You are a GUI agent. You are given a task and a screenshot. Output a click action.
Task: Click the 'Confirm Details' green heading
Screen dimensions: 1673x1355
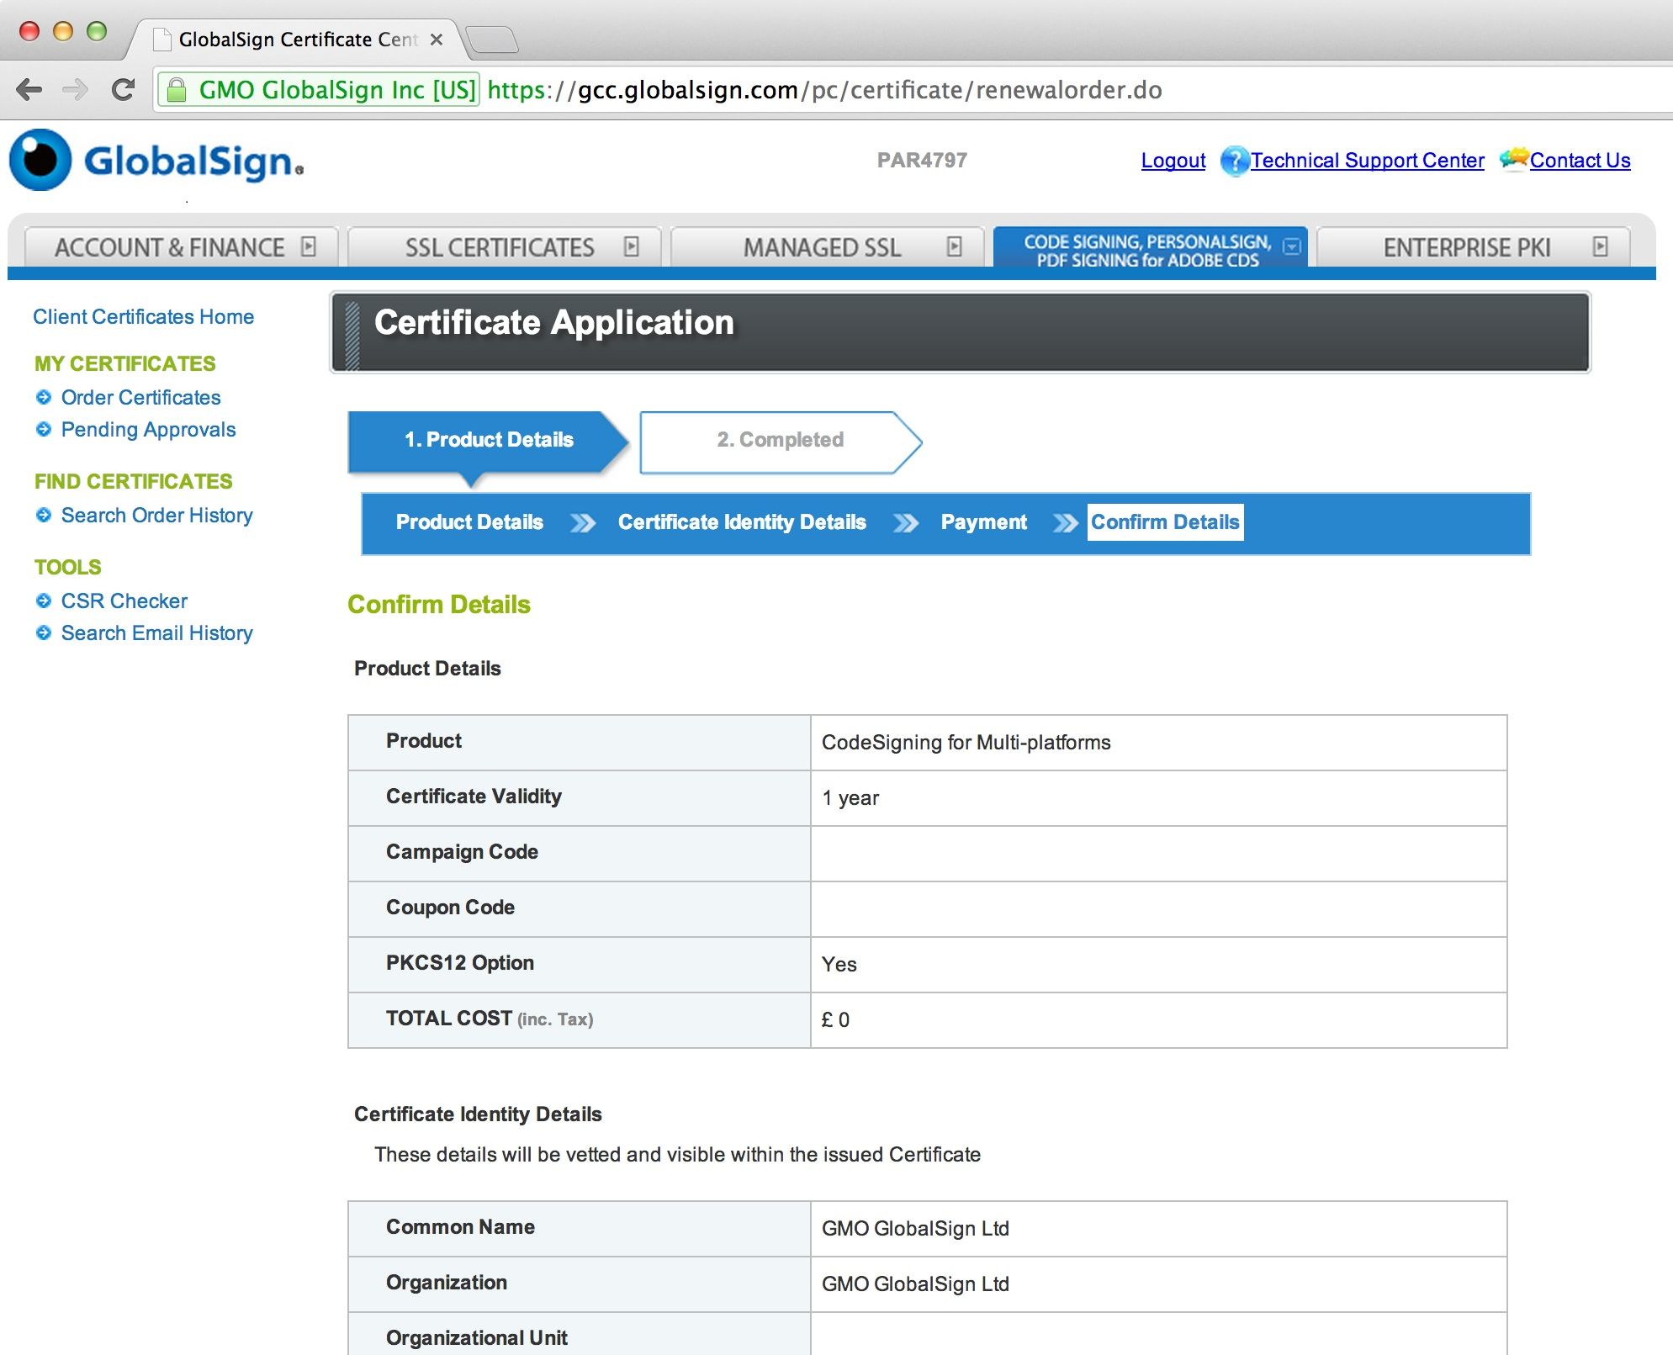click(439, 605)
